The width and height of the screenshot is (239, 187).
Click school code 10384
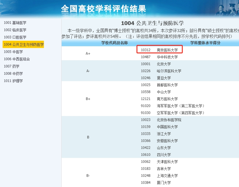coord(146,183)
